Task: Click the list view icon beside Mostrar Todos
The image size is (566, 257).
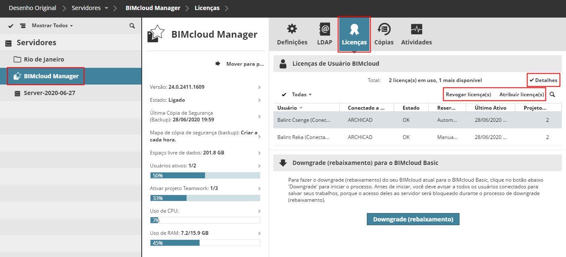Action: tap(23, 26)
